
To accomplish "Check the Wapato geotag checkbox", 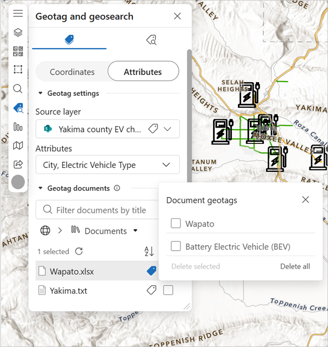I will [x=175, y=223].
